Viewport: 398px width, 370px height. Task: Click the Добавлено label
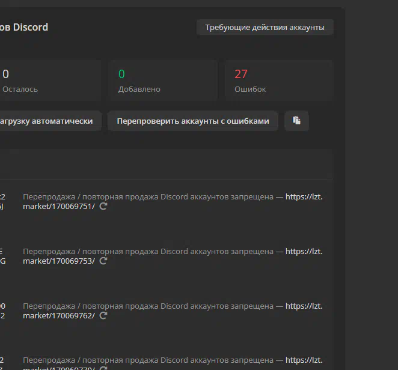coord(139,89)
